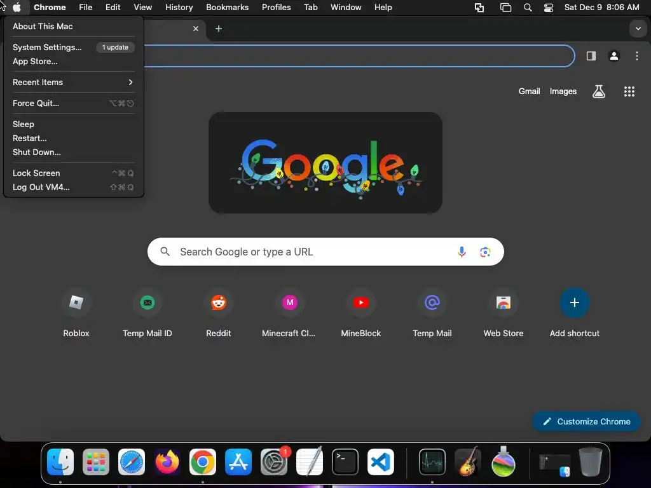This screenshot has height=488, width=651.
Task: Open Spotlight search in menu bar
Action: point(528,8)
